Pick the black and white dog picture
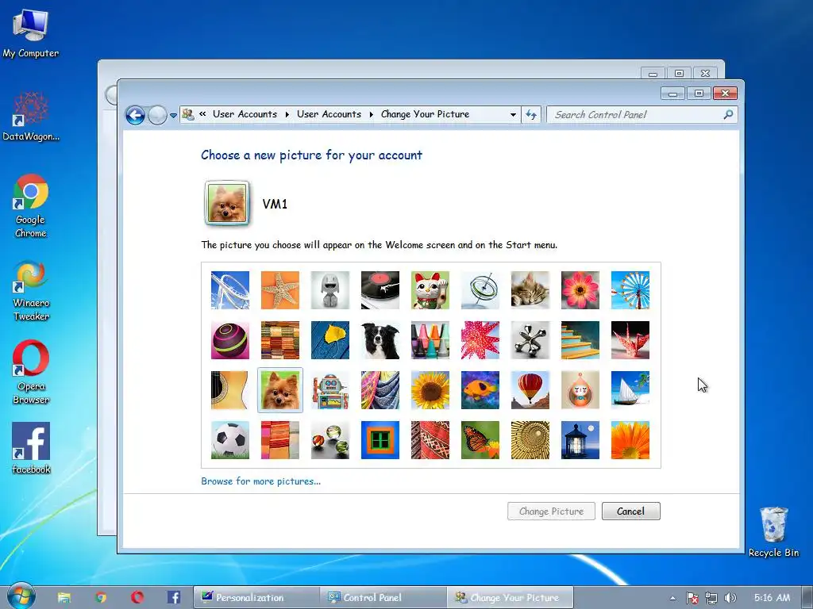 pos(380,340)
